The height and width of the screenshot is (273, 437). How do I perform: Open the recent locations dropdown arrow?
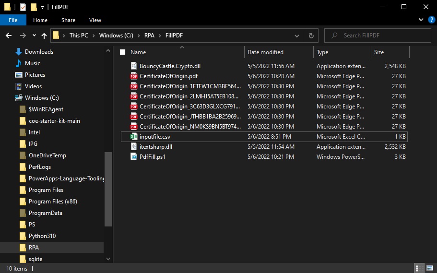click(x=34, y=36)
